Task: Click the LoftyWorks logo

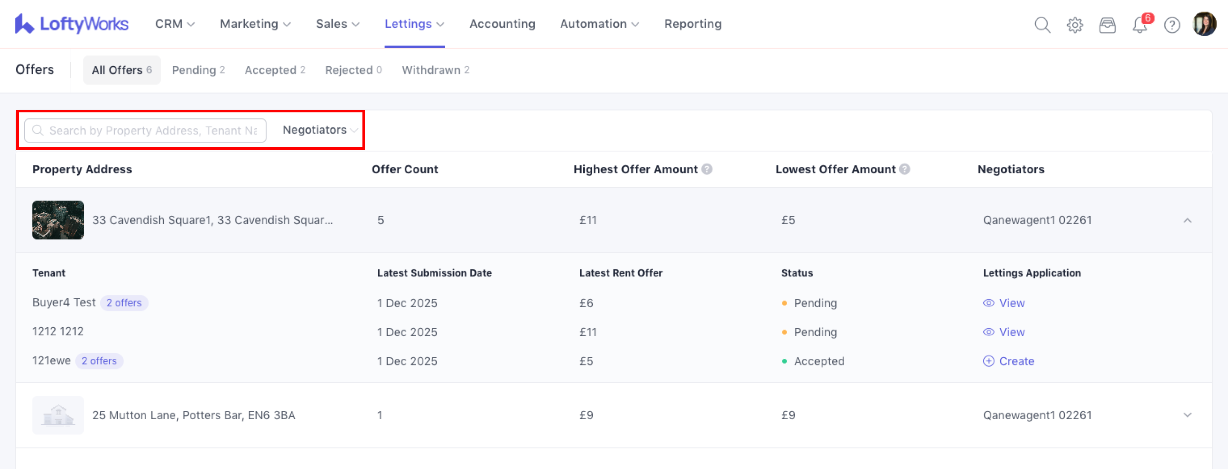Action: coord(72,24)
